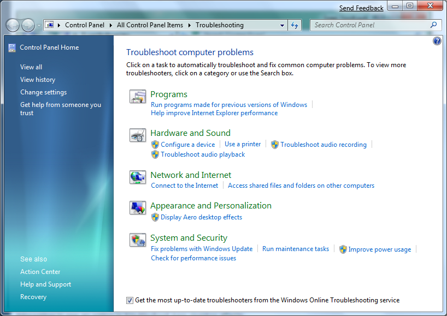Open the Programs category icon

(138, 96)
